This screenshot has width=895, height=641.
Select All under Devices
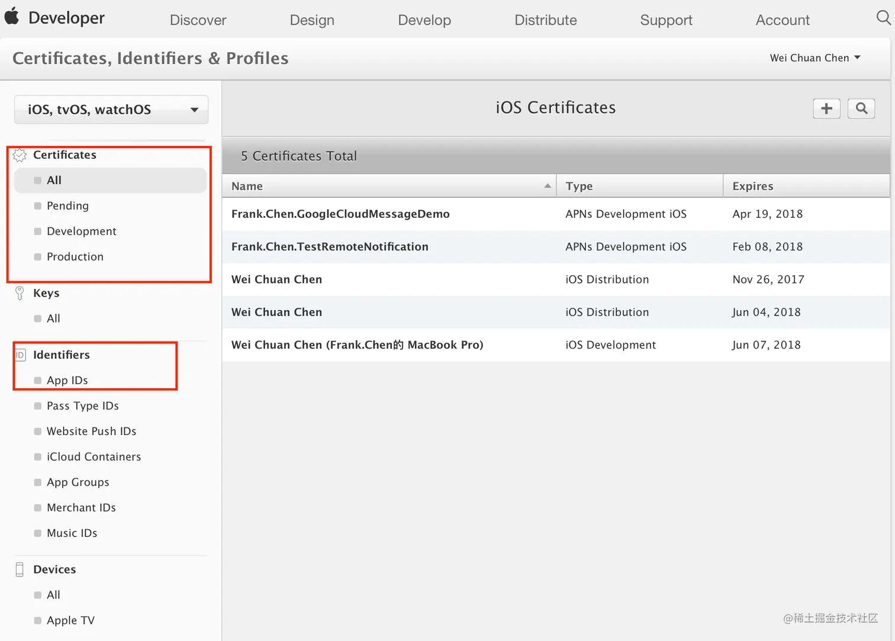pos(53,595)
